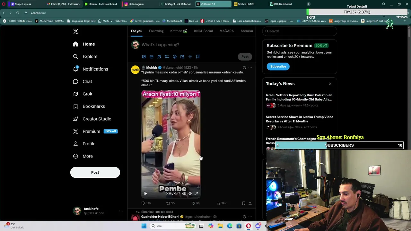
Task: Schedule the post with calendar icon
Action: tap(182, 57)
